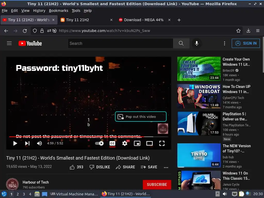Open the TINY10 21H2 video thumbnail

coord(199,155)
